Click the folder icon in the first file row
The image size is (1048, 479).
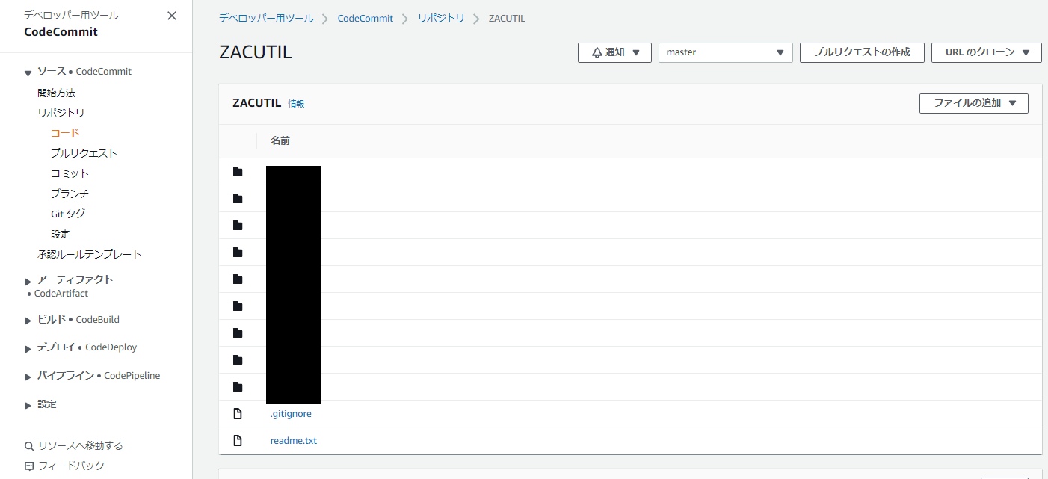(238, 171)
